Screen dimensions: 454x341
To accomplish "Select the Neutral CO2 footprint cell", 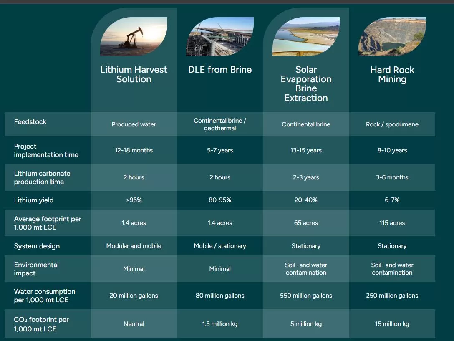I will click(x=134, y=323).
